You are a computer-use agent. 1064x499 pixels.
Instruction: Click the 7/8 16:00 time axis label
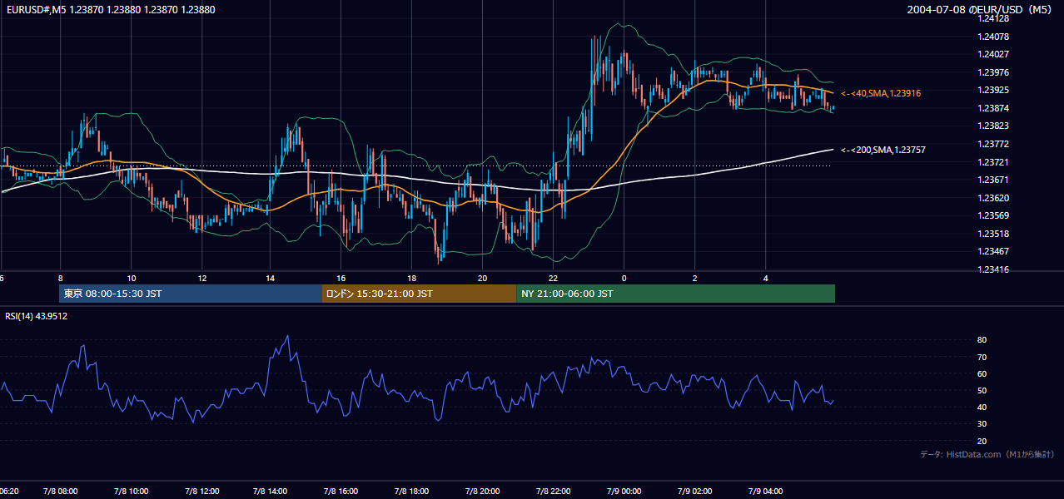click(341, 491)
